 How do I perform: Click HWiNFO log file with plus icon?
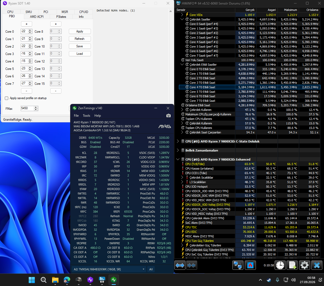(292, 265)
